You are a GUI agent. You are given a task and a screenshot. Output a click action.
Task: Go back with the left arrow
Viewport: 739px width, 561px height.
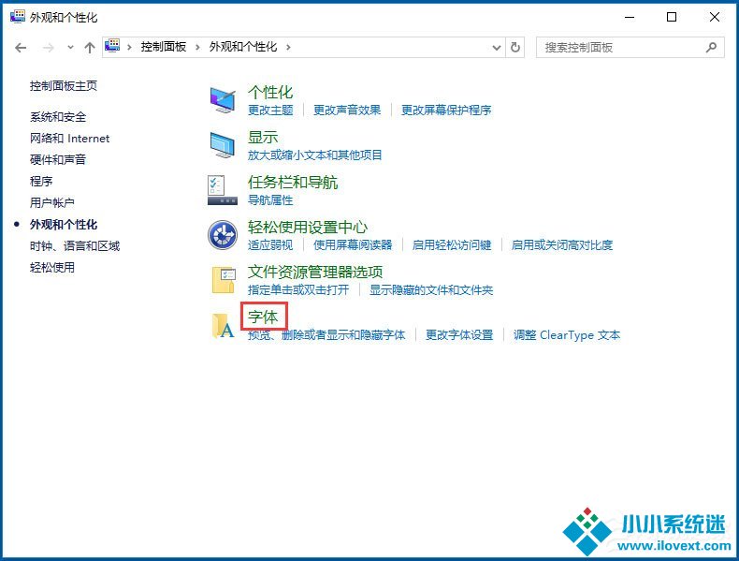[21, 48]
